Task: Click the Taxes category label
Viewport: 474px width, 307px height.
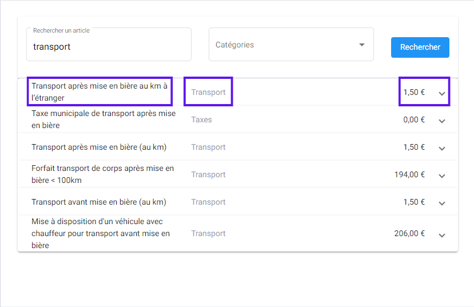Action: [201, 119]
